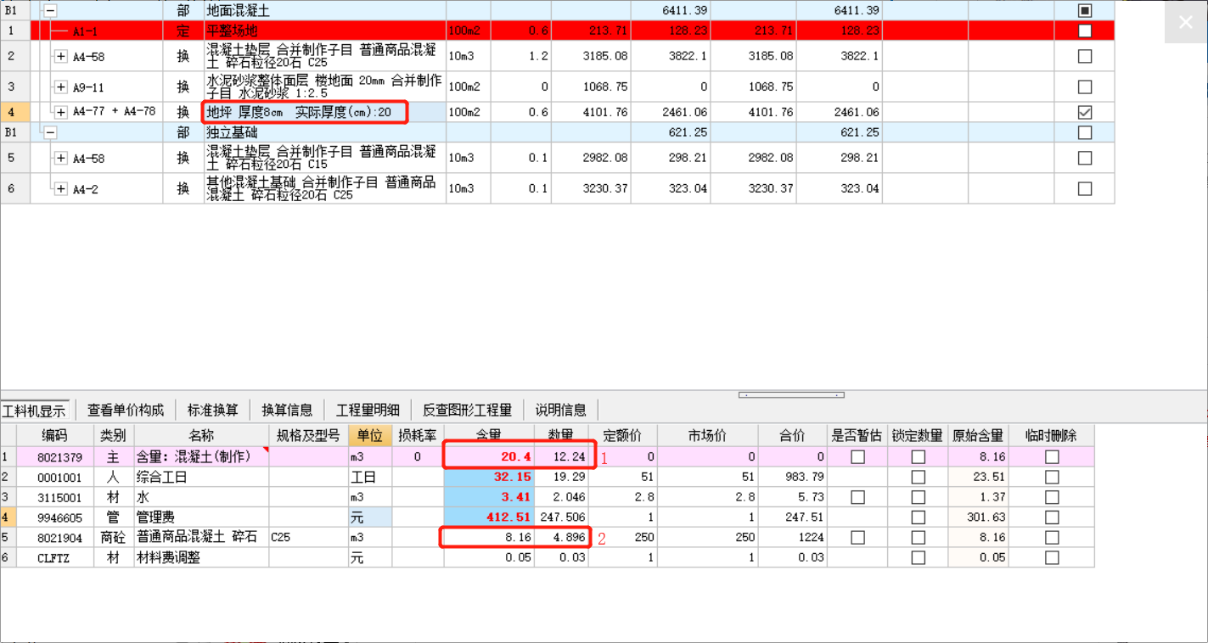Select the name cell 地坪 厚度8cm 实际厚度(cm):20
1208x643 pixels.
[324, 112]
